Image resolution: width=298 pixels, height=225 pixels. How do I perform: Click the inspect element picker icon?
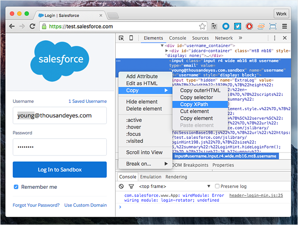coord(121,38)
